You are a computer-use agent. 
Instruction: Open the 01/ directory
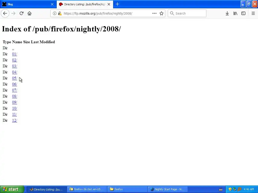pyautogui.click(x=14, y=54)
